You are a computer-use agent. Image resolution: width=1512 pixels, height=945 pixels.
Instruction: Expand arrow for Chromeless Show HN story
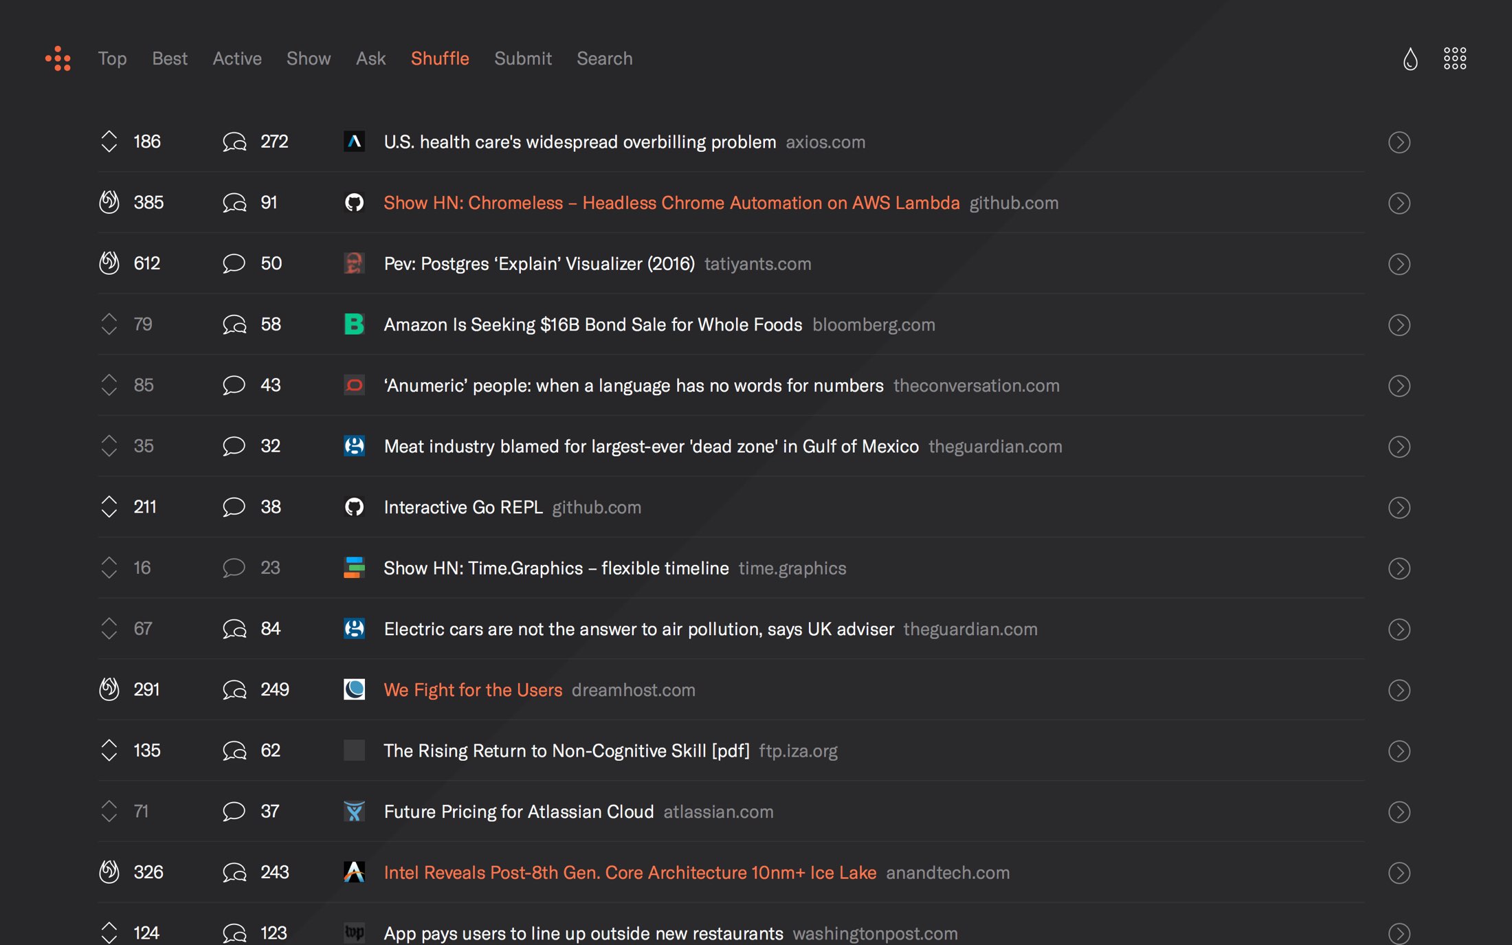click(1399, 203)
